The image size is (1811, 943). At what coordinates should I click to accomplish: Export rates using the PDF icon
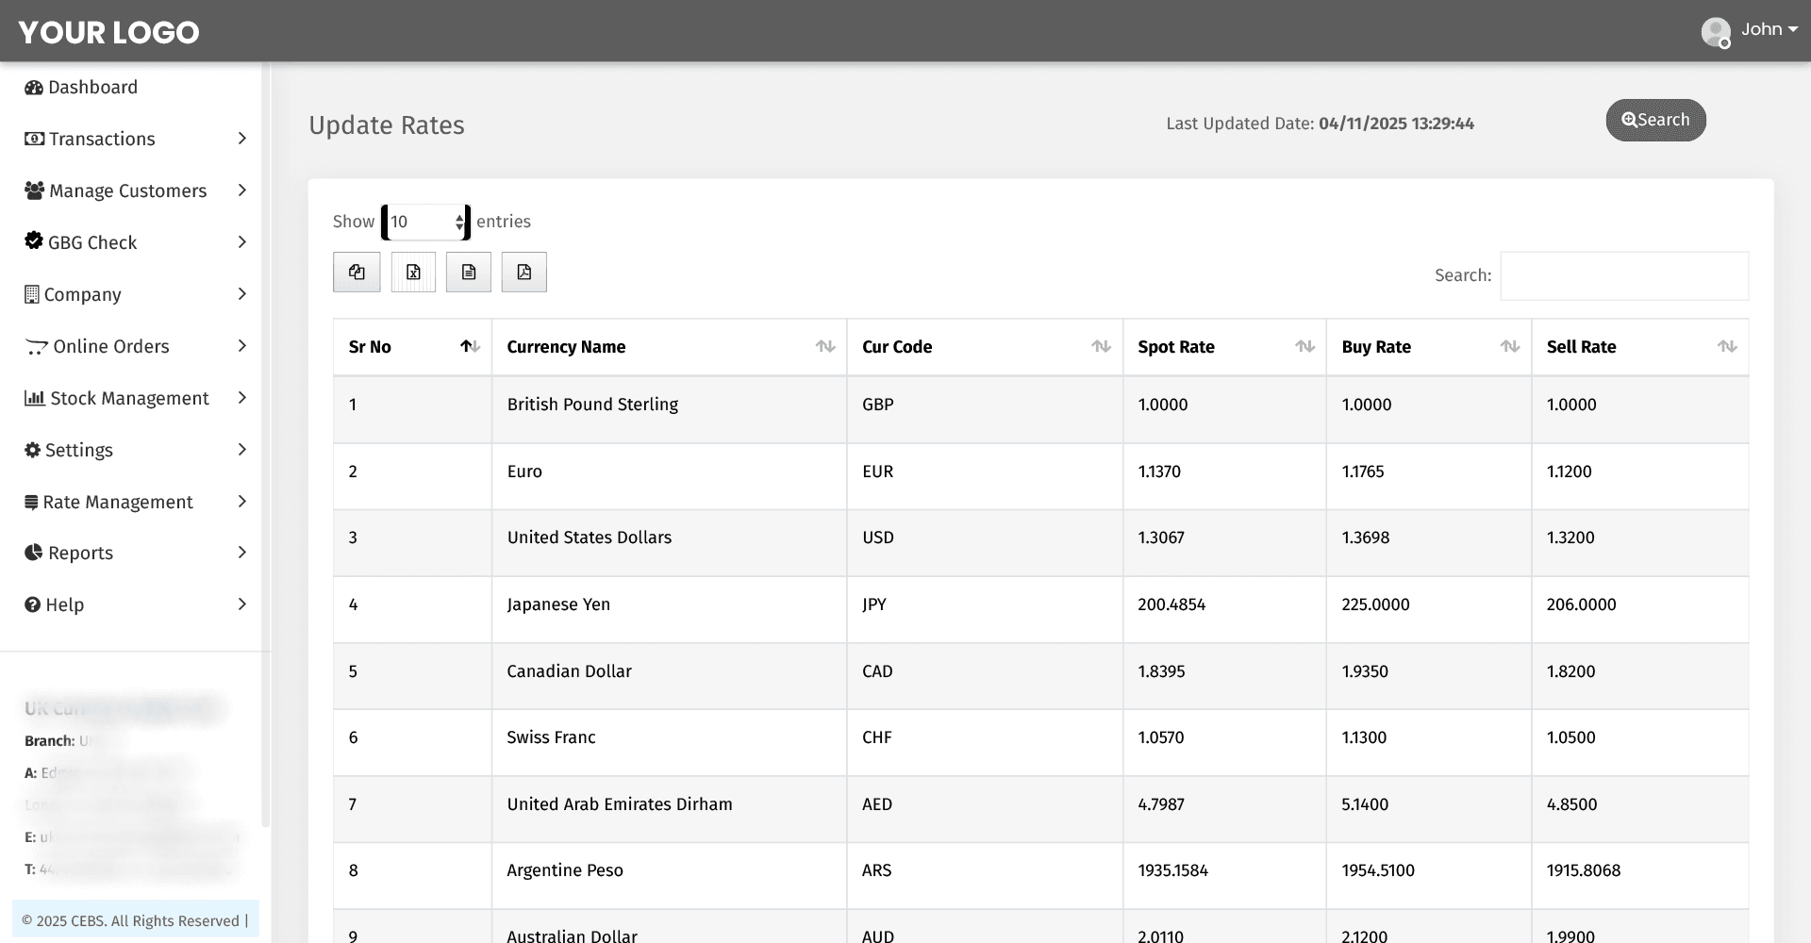pos(524,272)
